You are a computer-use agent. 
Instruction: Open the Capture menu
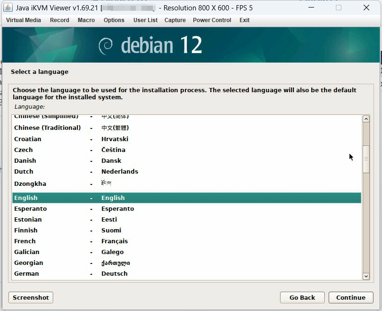click(x=175, y=20)
